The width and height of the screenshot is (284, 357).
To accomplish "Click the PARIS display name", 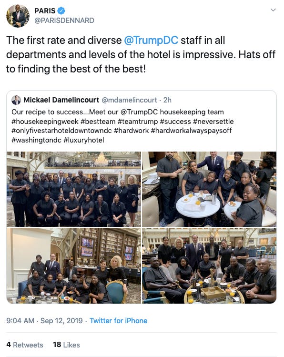I will tap(45, 10).
